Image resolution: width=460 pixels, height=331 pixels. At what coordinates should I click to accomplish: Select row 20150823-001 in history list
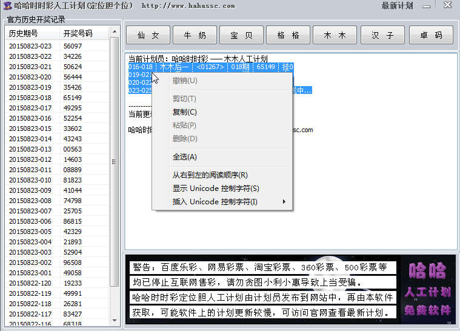pos(57,273)
